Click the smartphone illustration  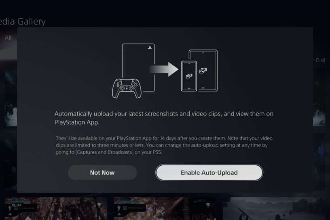189,76
